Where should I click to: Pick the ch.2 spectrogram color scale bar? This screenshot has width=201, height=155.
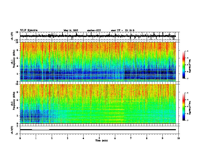click(184, 107)
